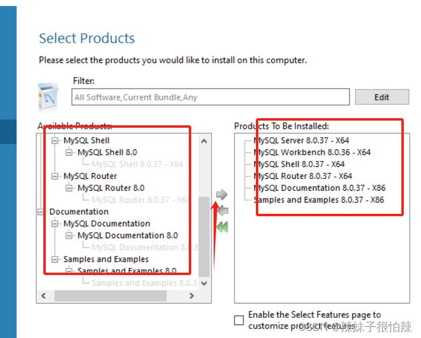Collapse the Samples and Examples 8.0 node
421x338 pixels.
[x=69, y=270]
